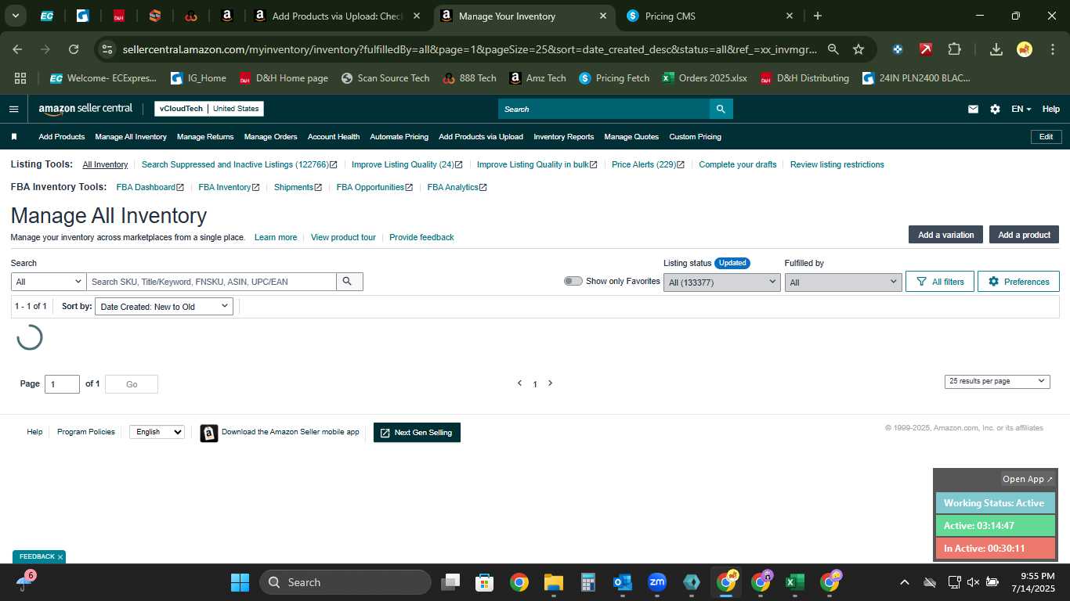Open the messages envelope icon

tap(973, 109)
